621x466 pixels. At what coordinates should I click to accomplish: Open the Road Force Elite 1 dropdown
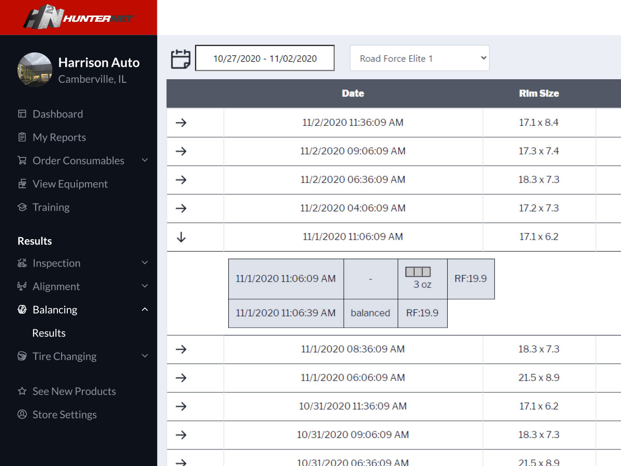click(x=419, y=58)
